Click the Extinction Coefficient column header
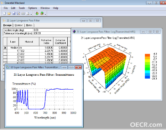166x130 pixels. click(61, 42)
